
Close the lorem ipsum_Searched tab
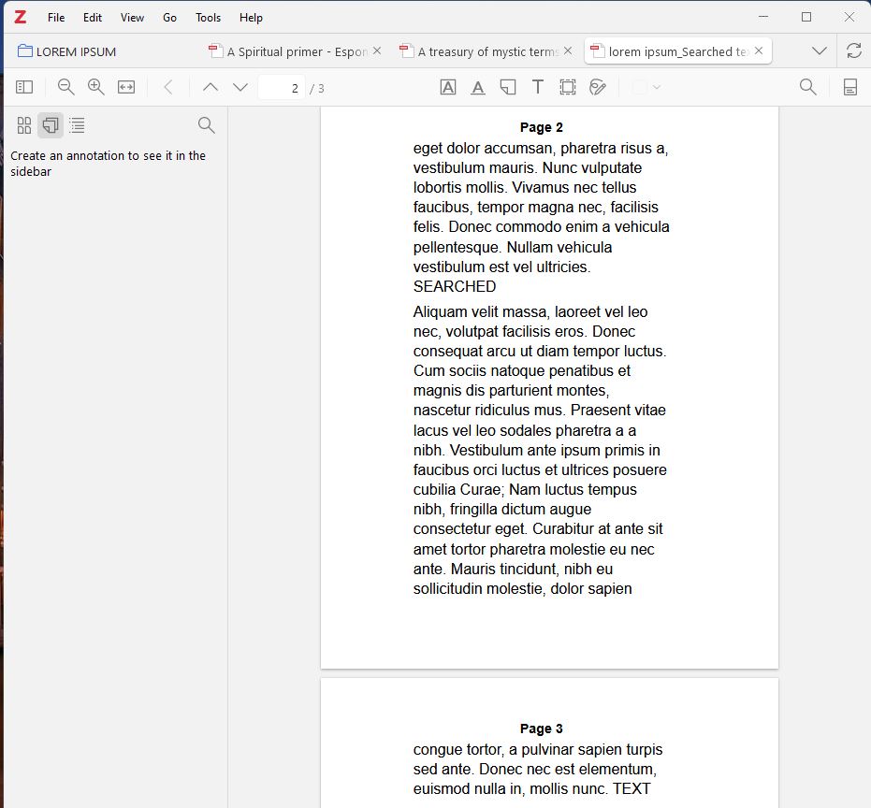point(759,51)
